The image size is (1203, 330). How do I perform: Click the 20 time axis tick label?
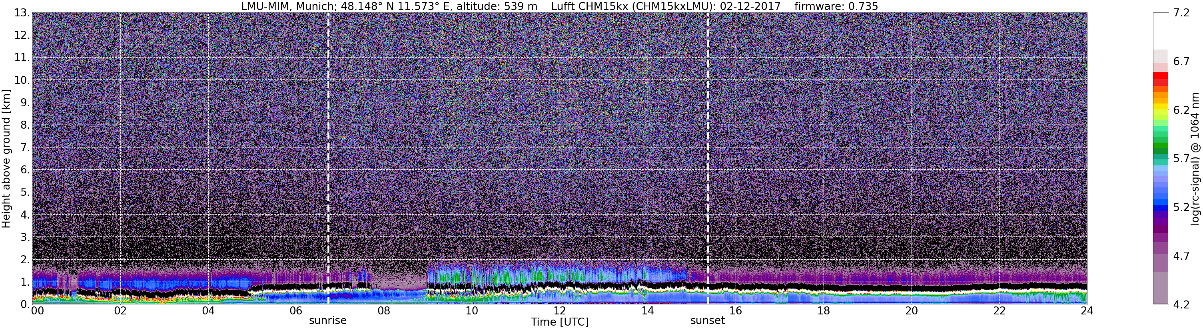pos(911,311)
